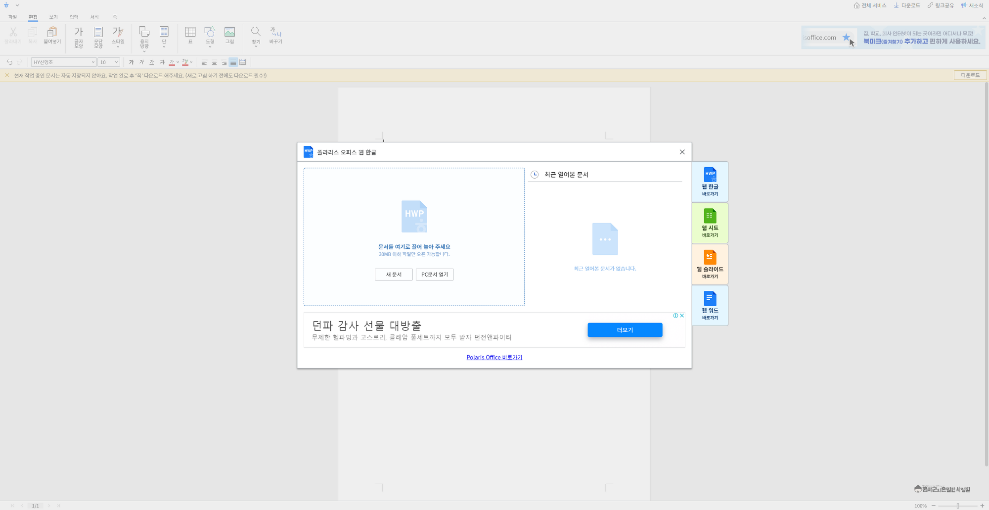Close the 폴라리스 오피스 웹 한글 dialog

point(682,152)
